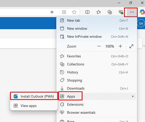Select New window menu entry
Image resolution: width=145 pixels, height=122 pixels.
[x=97, y=28]
